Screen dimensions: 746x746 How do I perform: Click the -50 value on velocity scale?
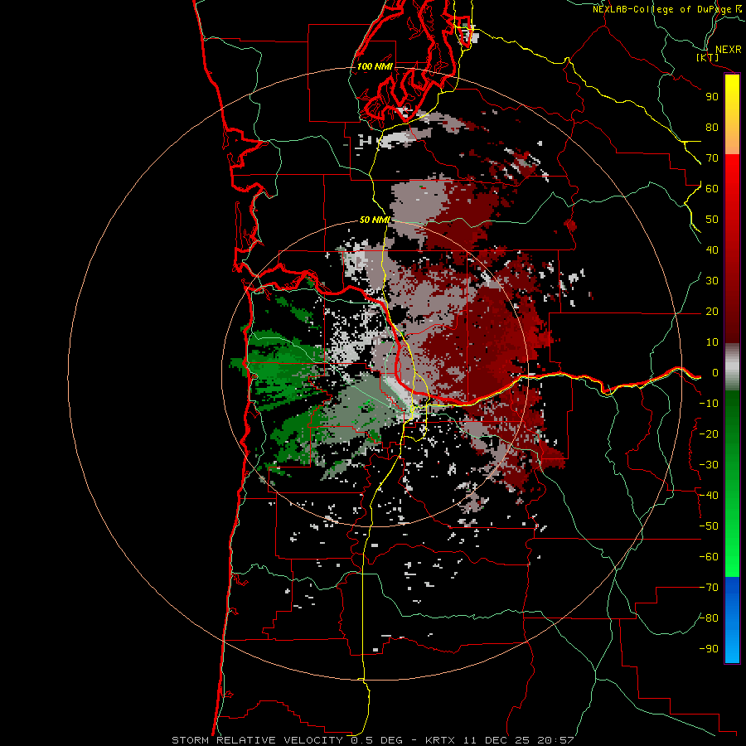(709, 526)
